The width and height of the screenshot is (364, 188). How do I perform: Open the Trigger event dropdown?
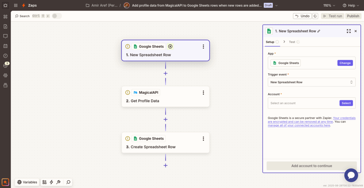[x=311, y=82]
